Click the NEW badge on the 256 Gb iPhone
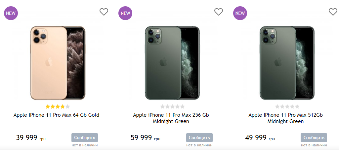The height and width of the screenshot is (150, 339). (125, 13)
